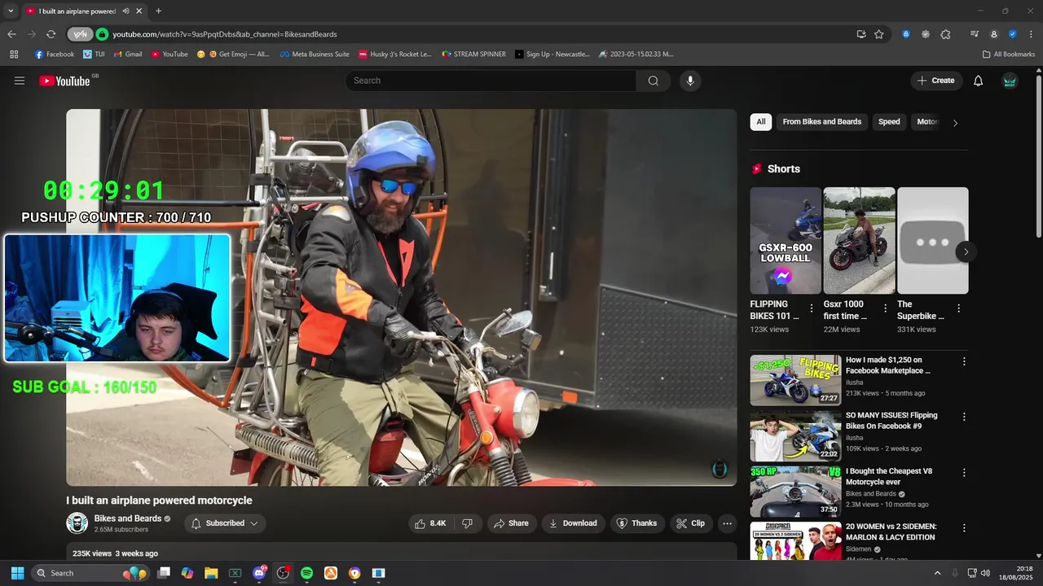Reload the page

[51, 34]
